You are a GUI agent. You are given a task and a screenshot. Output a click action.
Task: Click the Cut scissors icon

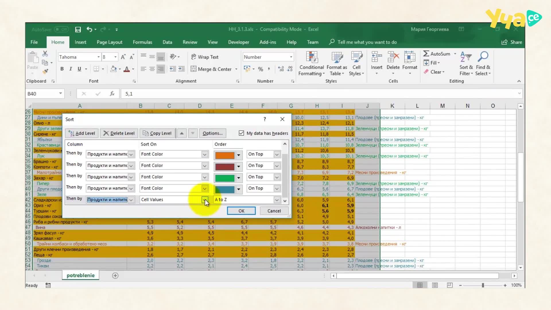(45, 54)
